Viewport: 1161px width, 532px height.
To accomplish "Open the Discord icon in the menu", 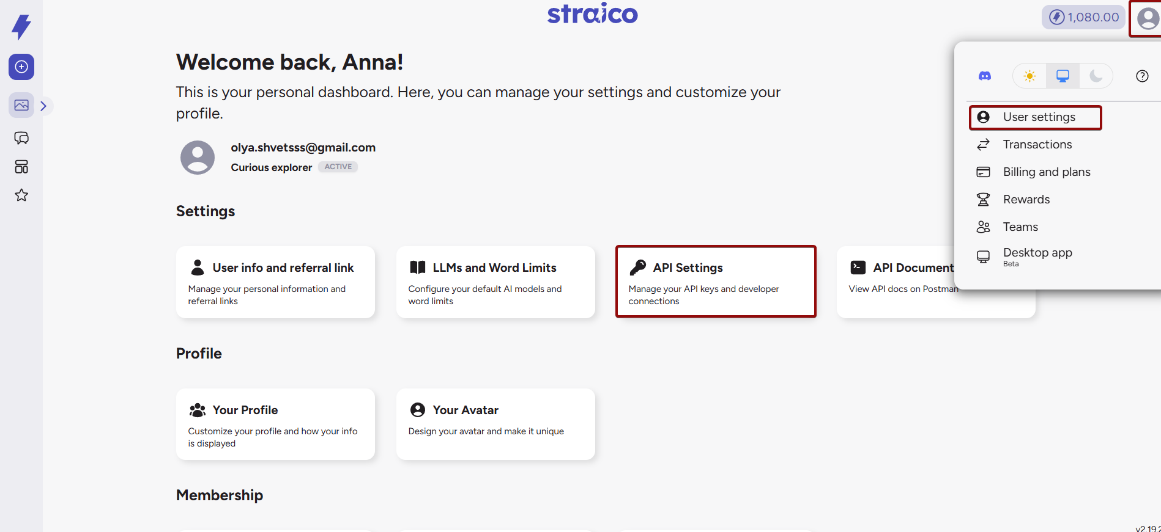I will tap(984, 76).
